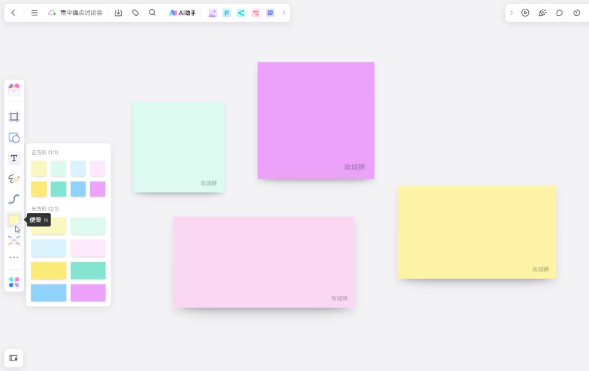Expand the top-right panel chevron
589x371 pixels.
(x=511, y=13)
